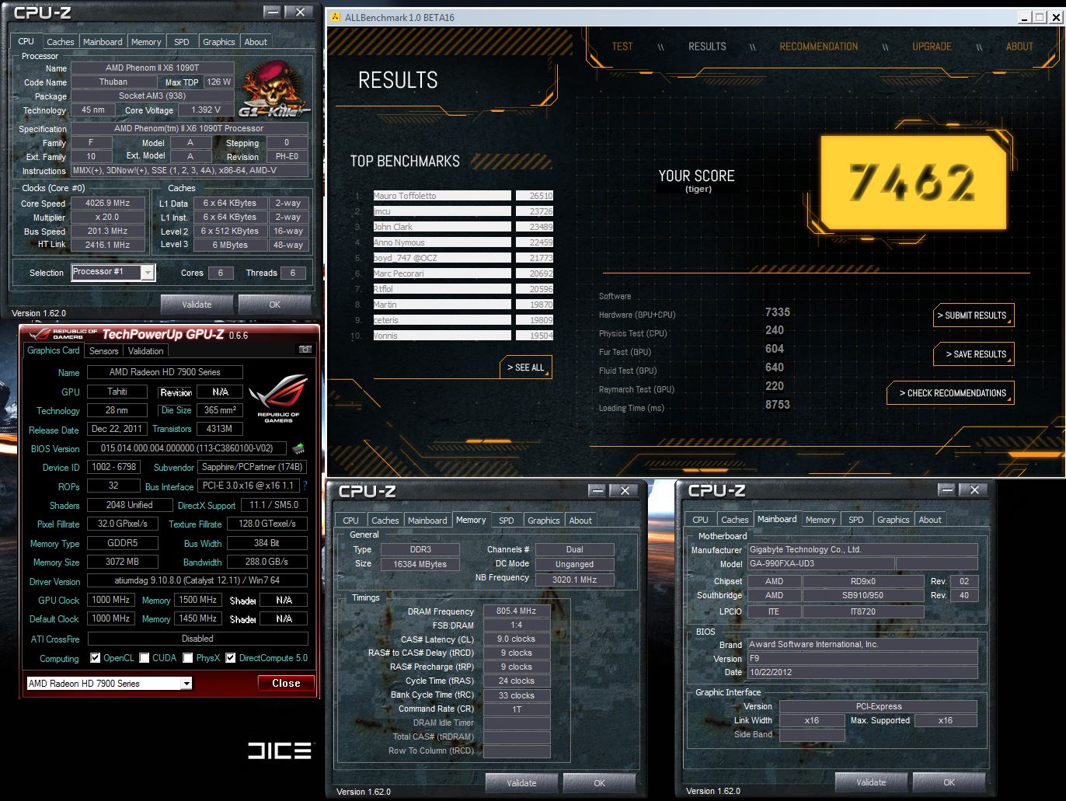1066x801 pixels.
Task: Click SAVE RESULTS button
Action: coord(974,354)
